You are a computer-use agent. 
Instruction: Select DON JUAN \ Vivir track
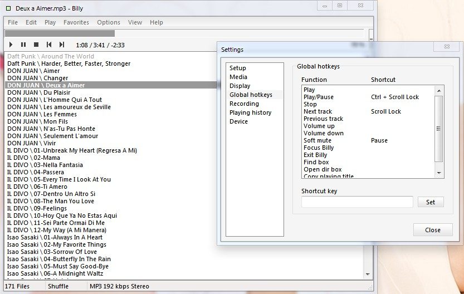click(31, 143)
